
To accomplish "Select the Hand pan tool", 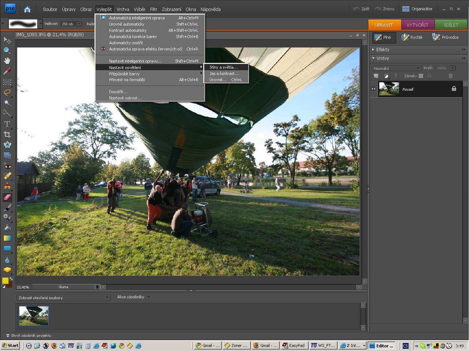I will click(7, 61).
